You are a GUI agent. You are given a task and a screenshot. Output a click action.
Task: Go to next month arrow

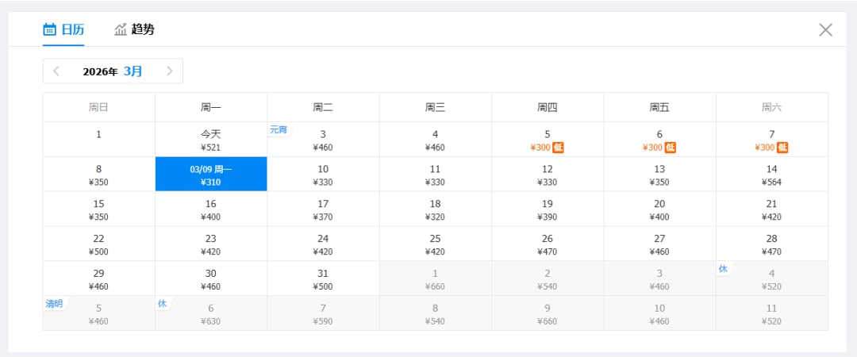click(x=169, y=71)
